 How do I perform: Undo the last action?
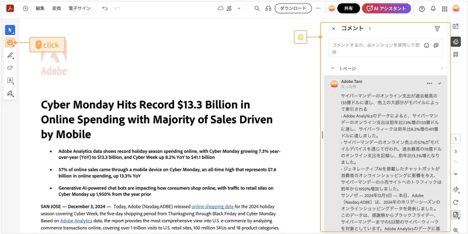coord(105,8)
